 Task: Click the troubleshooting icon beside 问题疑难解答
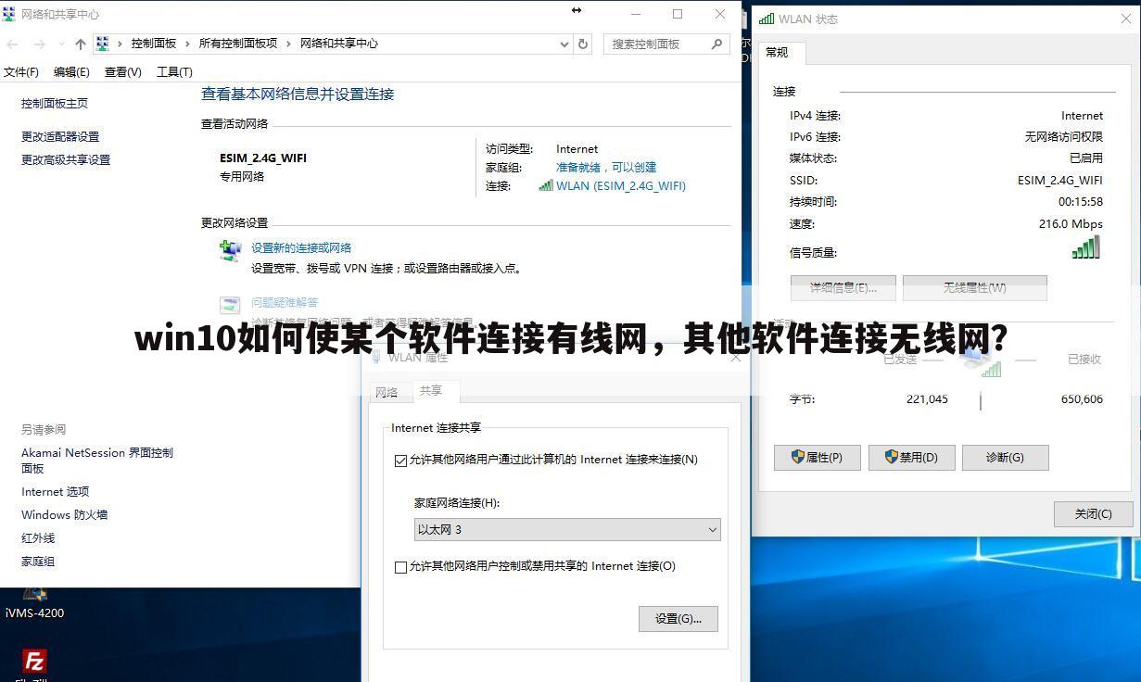pyautogui.click(x=229, y=304)
